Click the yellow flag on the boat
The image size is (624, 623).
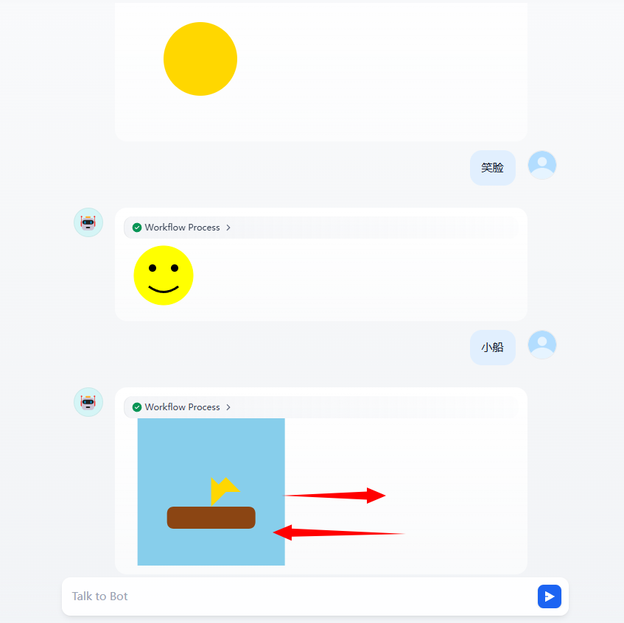224,491
